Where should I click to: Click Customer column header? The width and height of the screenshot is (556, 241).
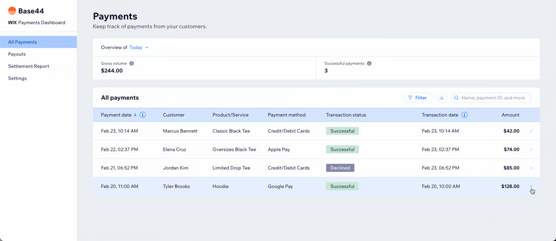point(174,115)
